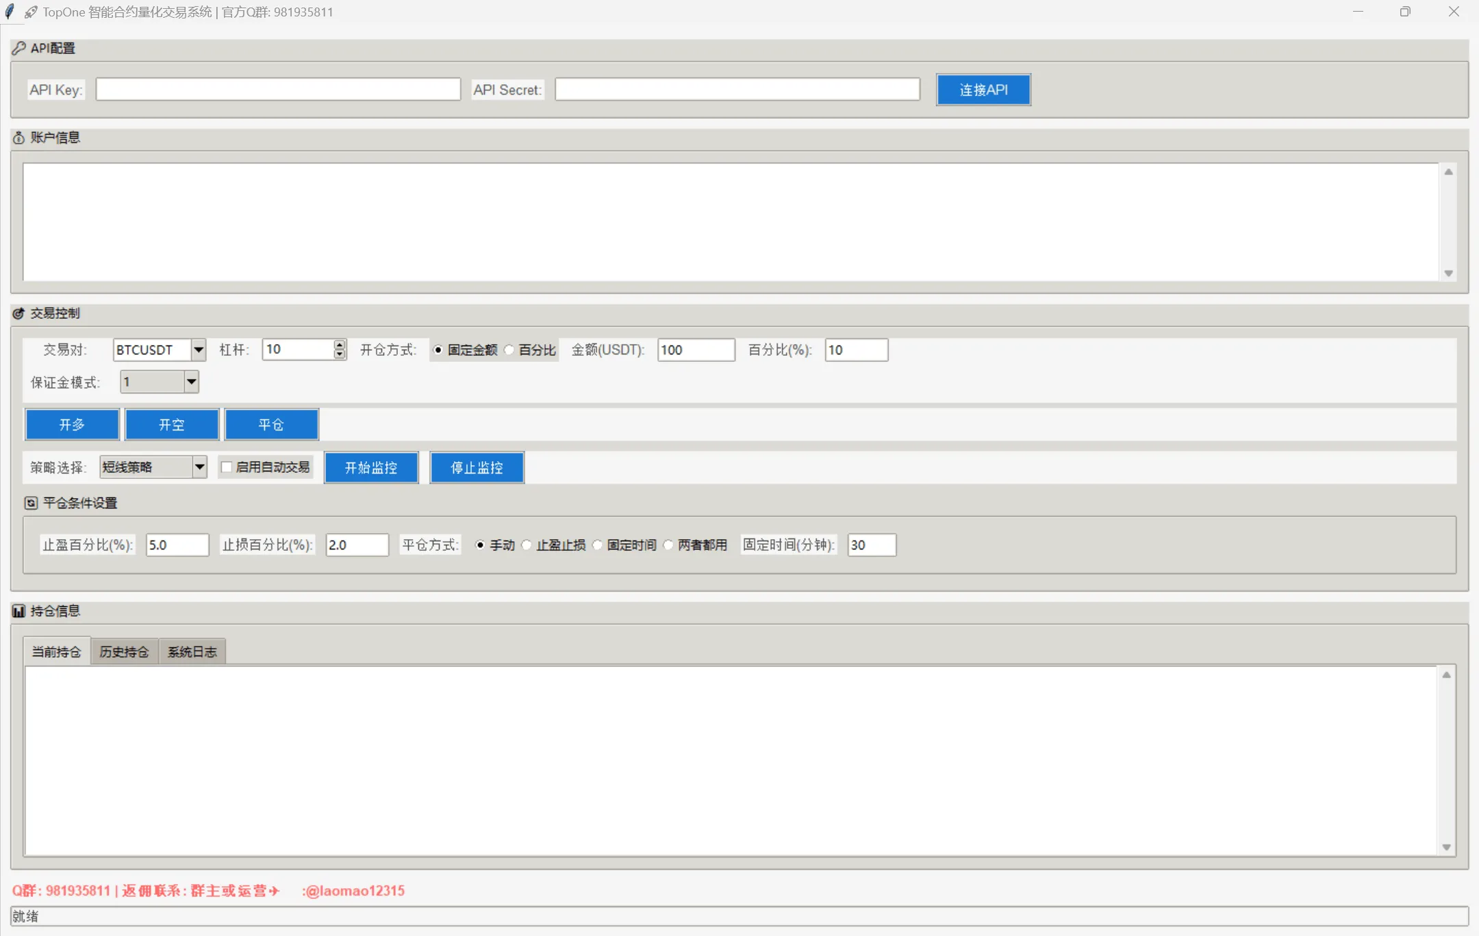
Task: Open the 短线策略 strategy dropdown
Action: tap(199, 467)
